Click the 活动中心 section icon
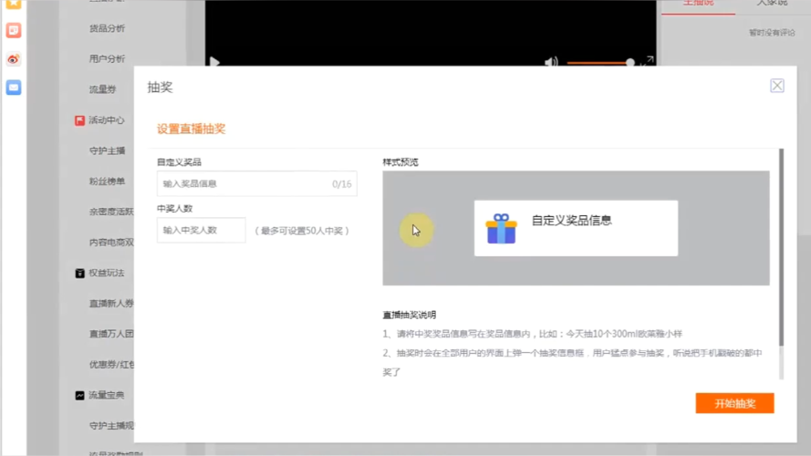 [x=79, y=120]
